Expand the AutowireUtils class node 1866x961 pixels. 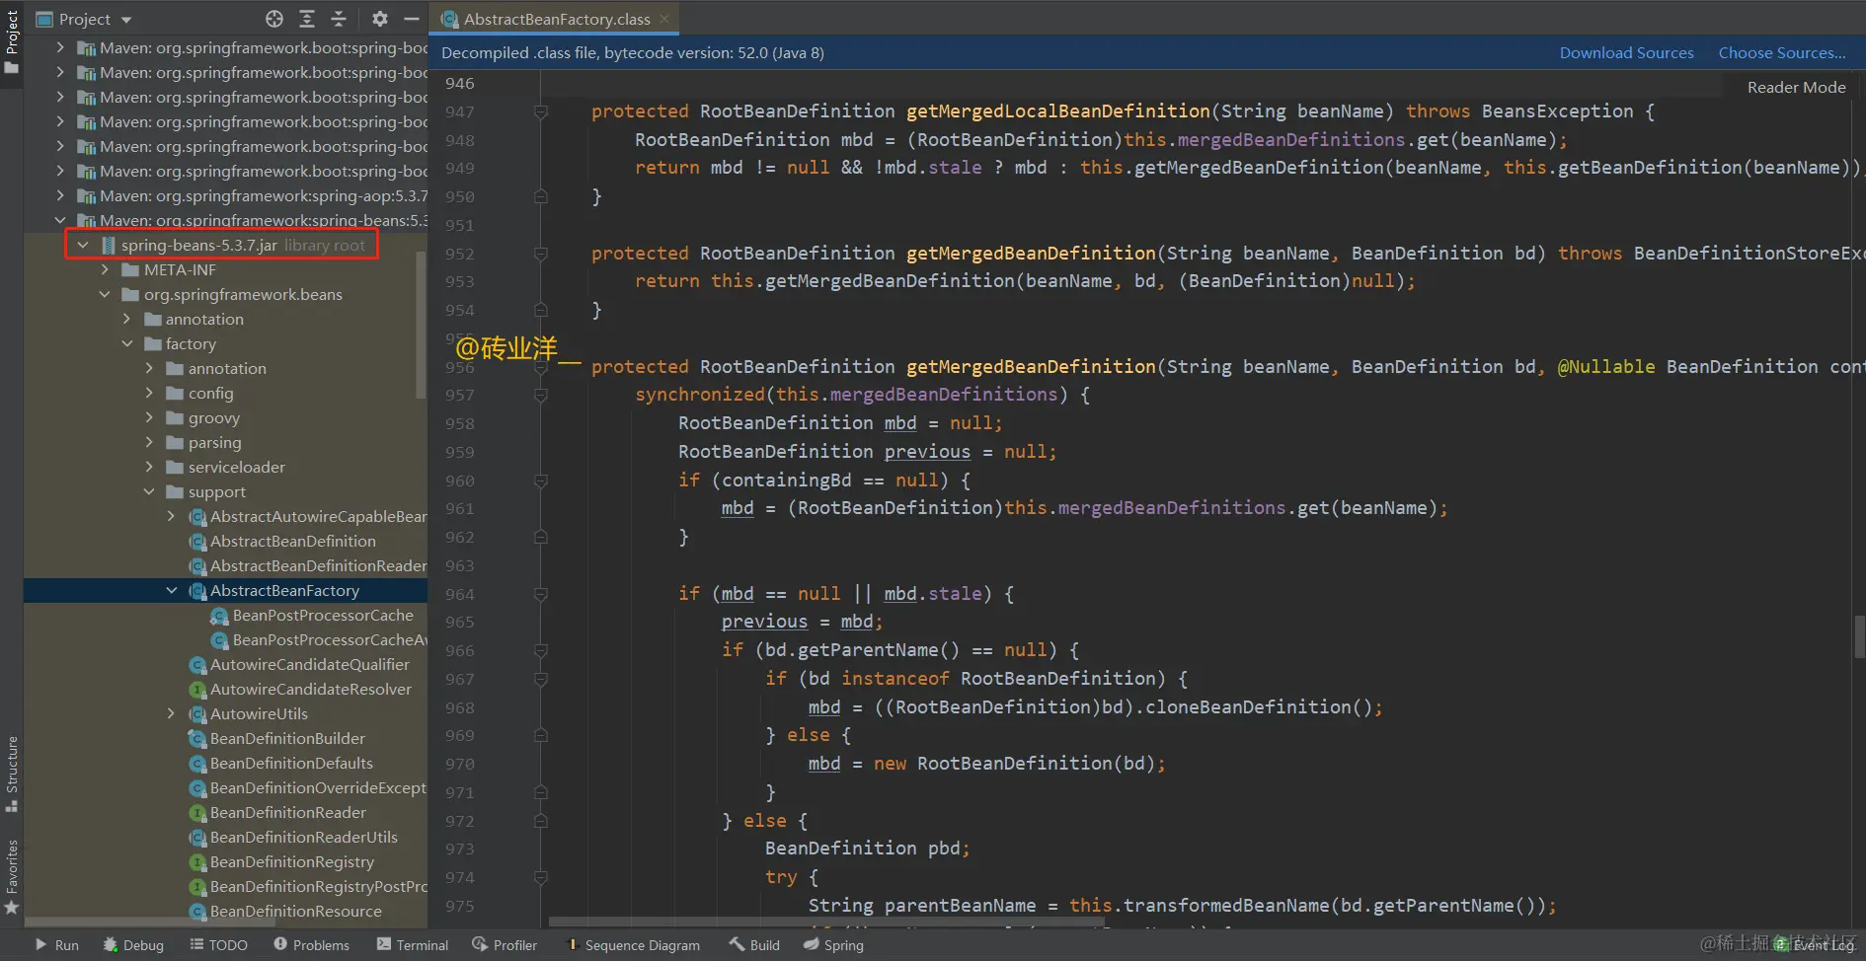tap(172, 713)
